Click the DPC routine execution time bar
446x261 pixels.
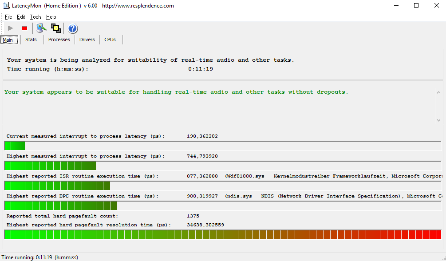(x=223, y=206)
